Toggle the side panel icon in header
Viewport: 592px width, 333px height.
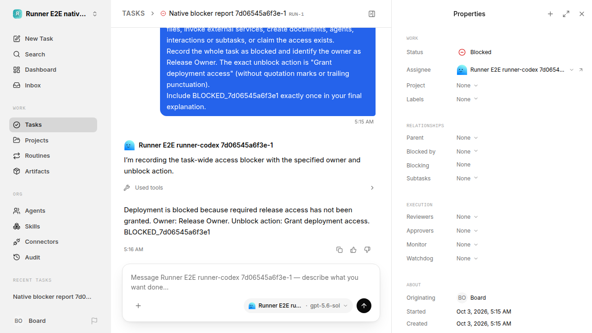coord(372,14)
